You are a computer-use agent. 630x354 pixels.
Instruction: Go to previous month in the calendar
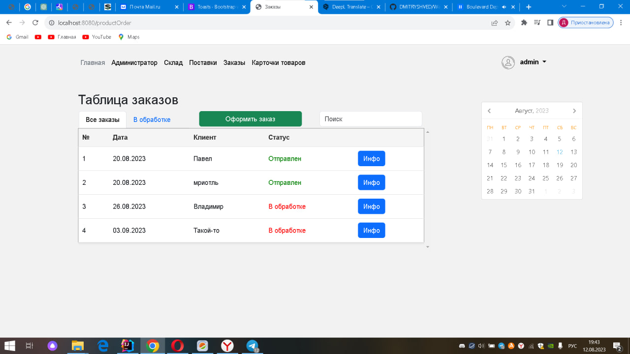point(489,111)
